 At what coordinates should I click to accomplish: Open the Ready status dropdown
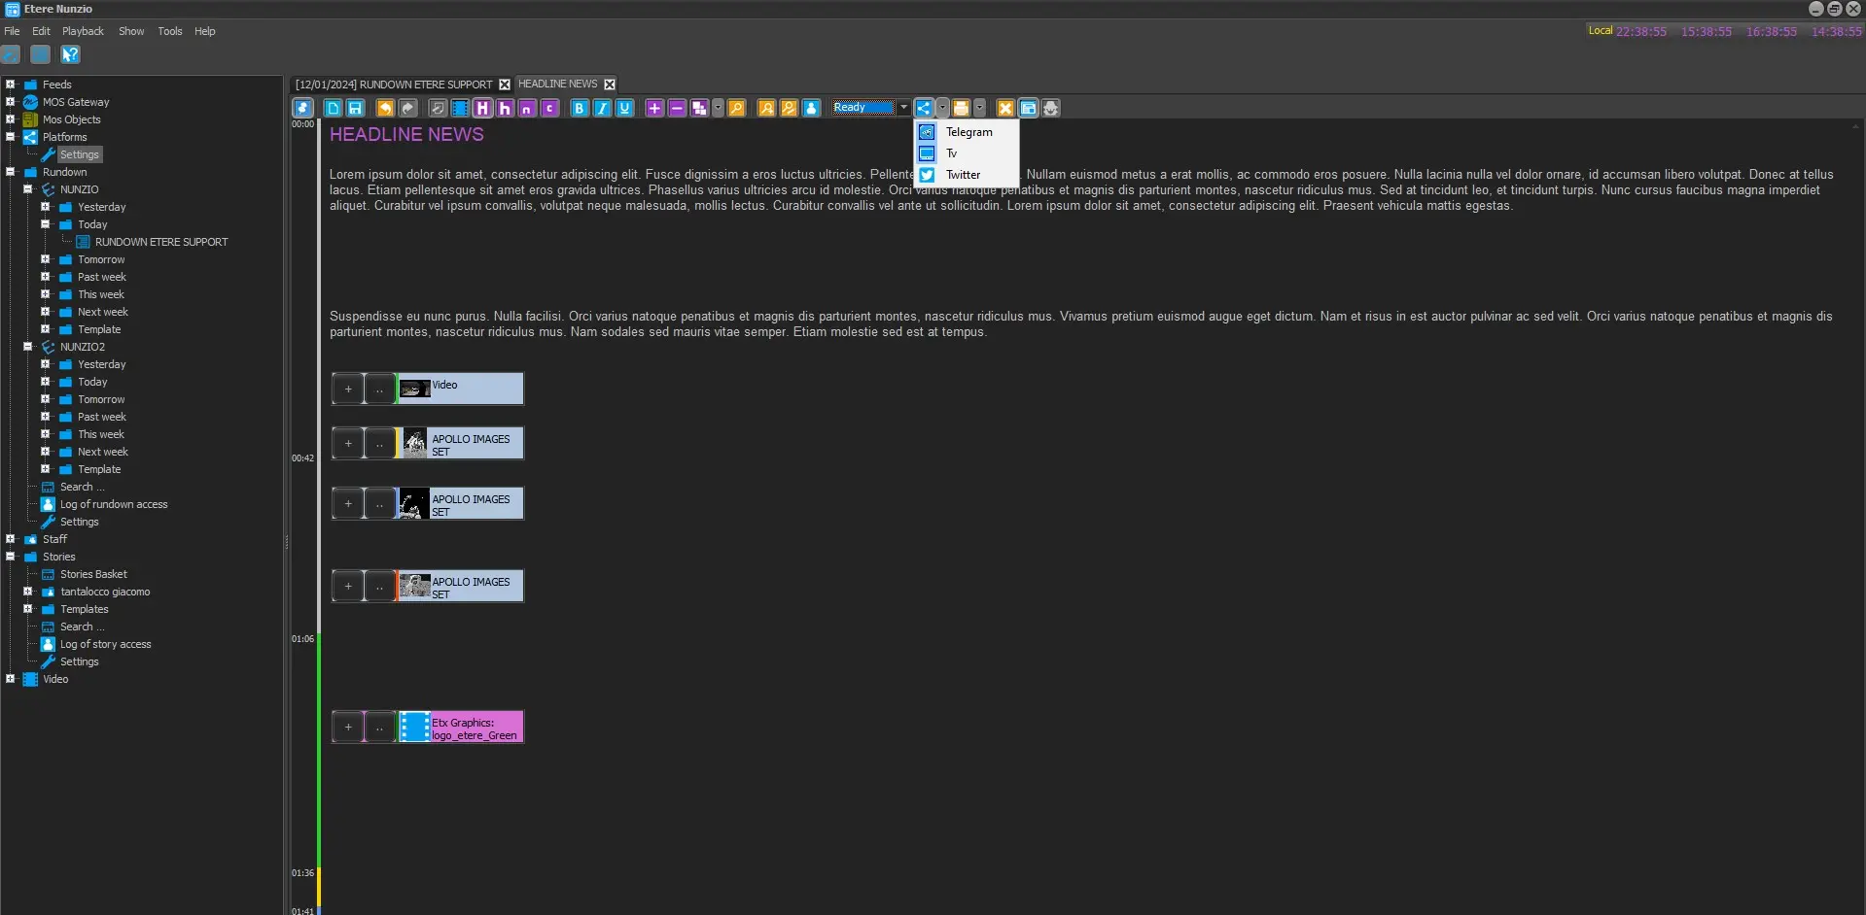coord(903,108)
